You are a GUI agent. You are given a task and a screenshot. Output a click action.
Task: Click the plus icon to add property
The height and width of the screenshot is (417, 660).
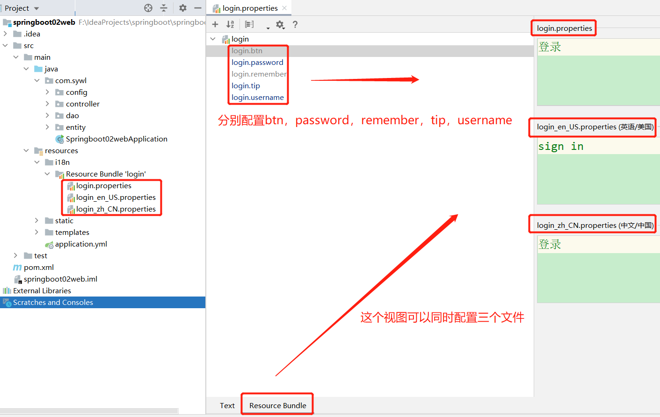tap(215, 24)
